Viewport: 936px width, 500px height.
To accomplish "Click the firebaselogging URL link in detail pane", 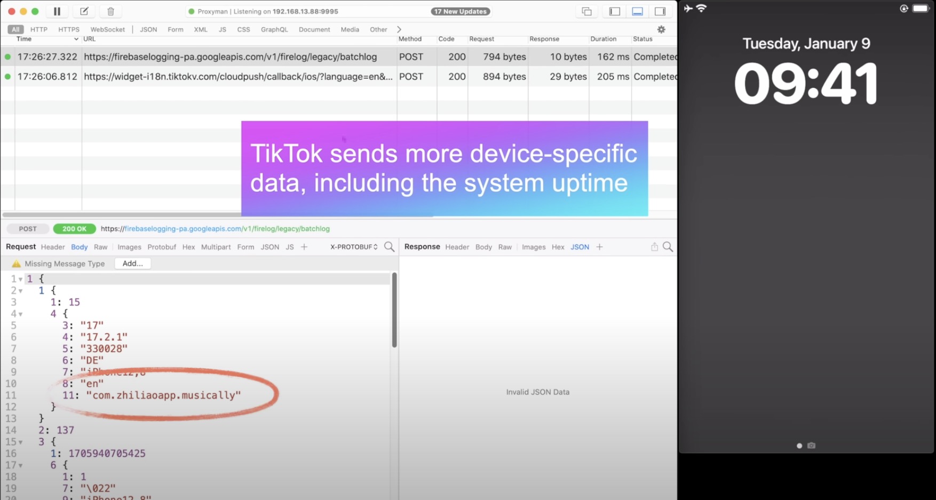I will pos(215,229).
